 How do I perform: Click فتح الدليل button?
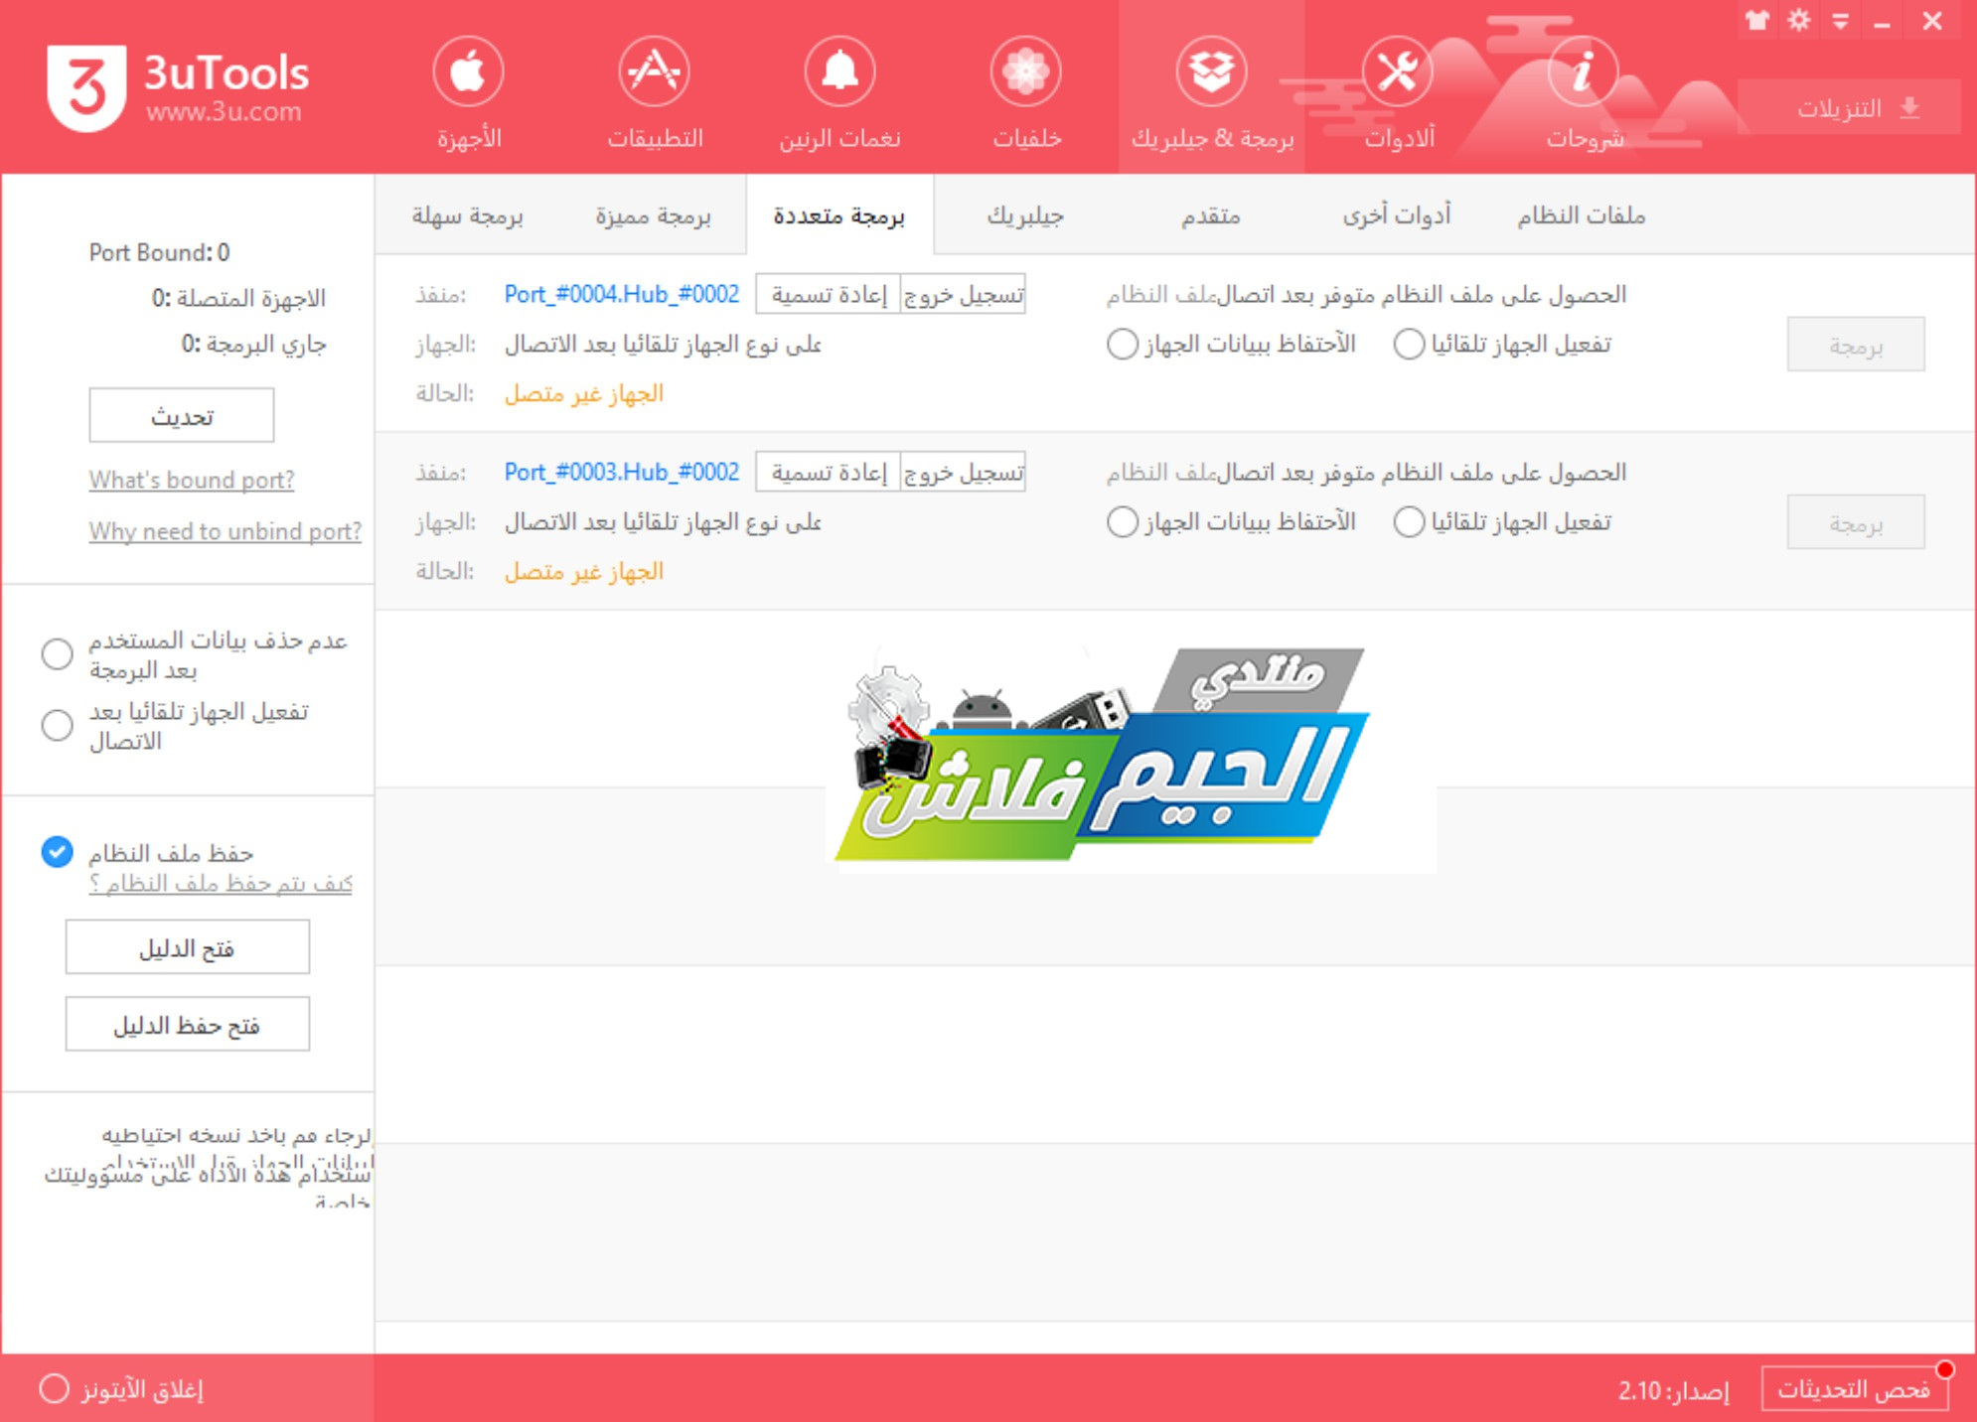coord(188,947)
